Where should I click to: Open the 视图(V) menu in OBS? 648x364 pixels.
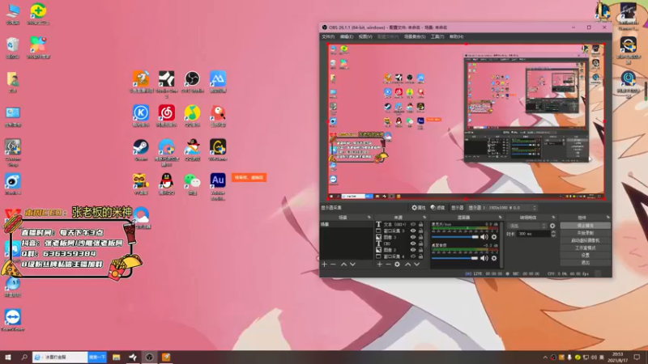tap(365, 36)
